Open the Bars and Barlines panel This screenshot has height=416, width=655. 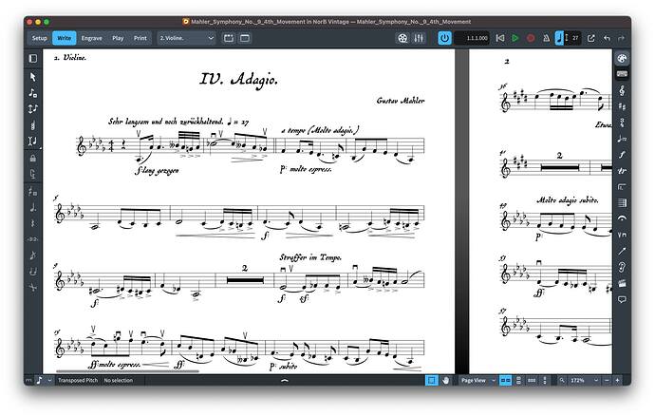click(622, 203)
